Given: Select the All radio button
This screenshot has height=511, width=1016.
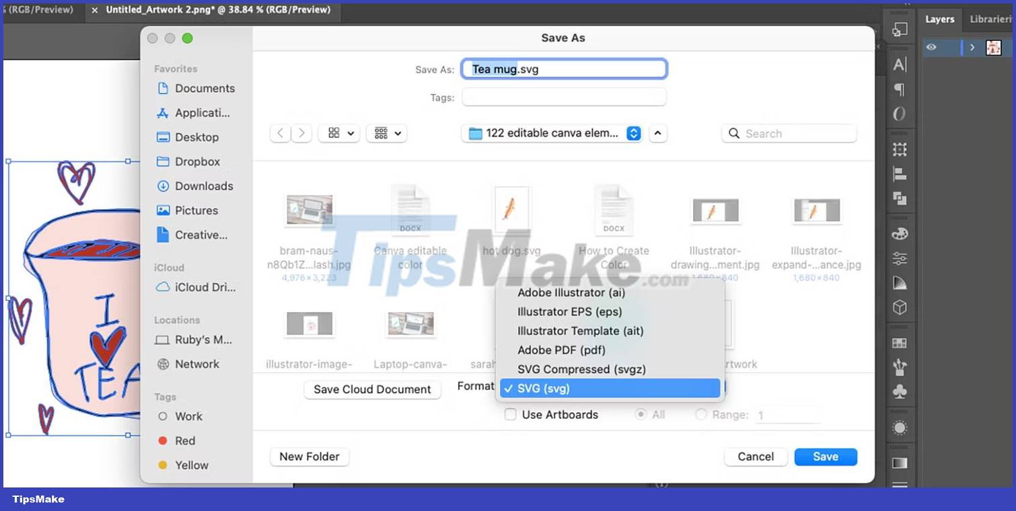Looking at the screenshot, I should pyautogui.click(x=641, y=415).
